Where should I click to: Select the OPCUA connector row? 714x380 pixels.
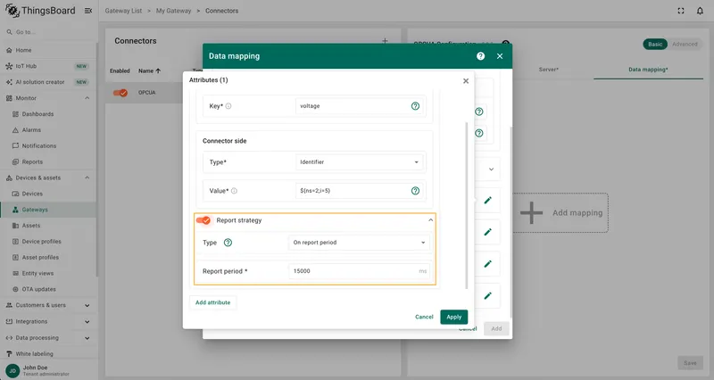(145, 93)
